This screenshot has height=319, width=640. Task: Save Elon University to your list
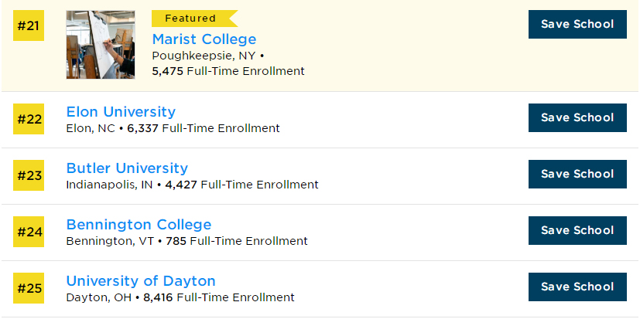[x=577, y=118]
